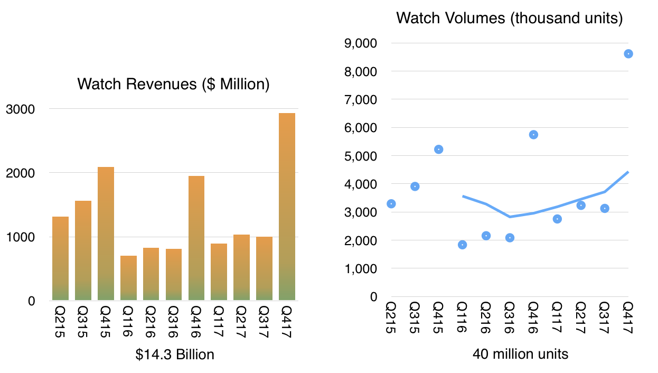Click the Q417 revenue bar
The height and width of the screenshot is (373, 658).
point(287,207)
